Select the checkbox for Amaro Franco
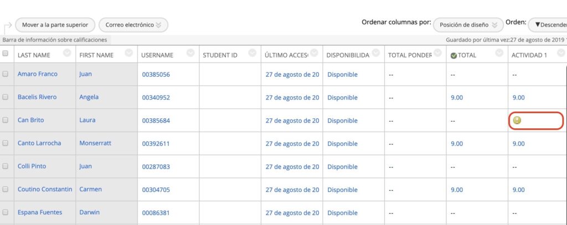Screen dimensions: 567x225 coord(6,74)
